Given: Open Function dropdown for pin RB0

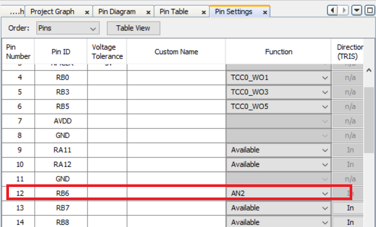Looking at the screenshot, I should (x=278, y=78).
